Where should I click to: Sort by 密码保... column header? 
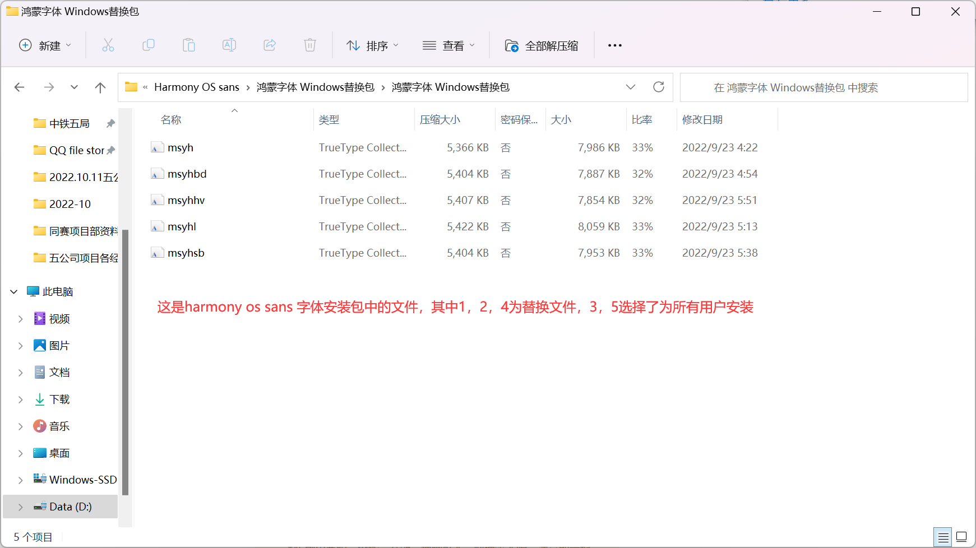(519, 119)
